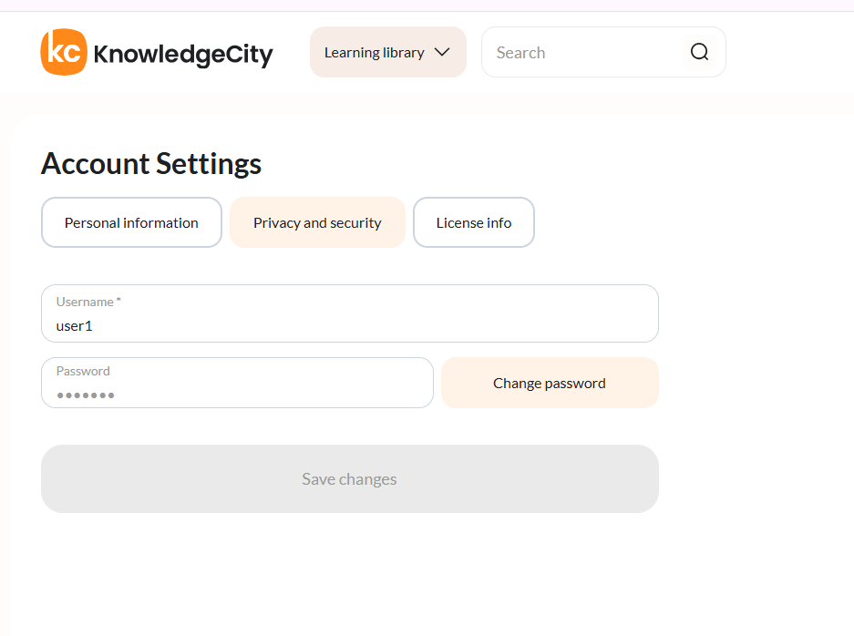Screen dimensions: 854x636
Task: Click the masked password dots
Action: 86,395
